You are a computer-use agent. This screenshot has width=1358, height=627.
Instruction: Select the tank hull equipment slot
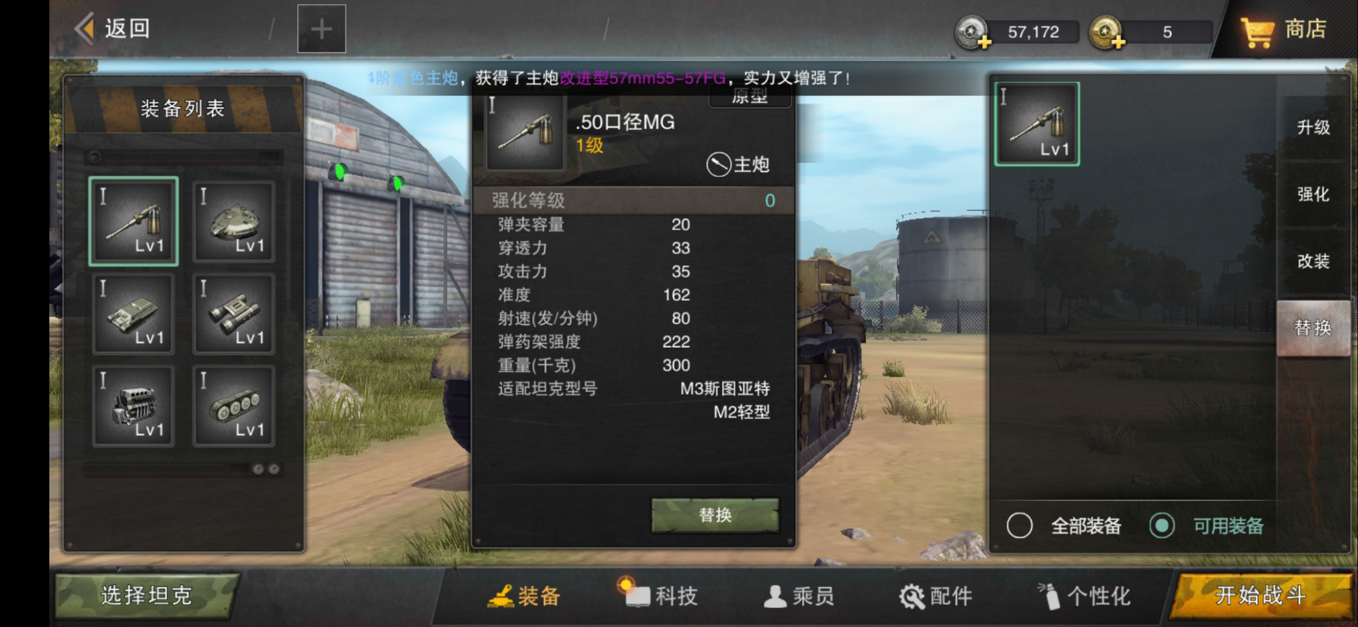pos(133,313)
